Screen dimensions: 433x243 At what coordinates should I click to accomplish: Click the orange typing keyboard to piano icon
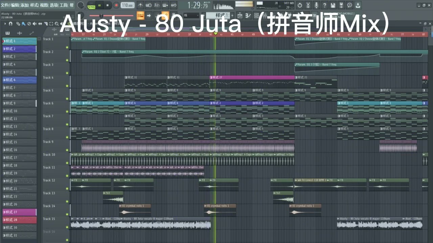coord(140,16)
